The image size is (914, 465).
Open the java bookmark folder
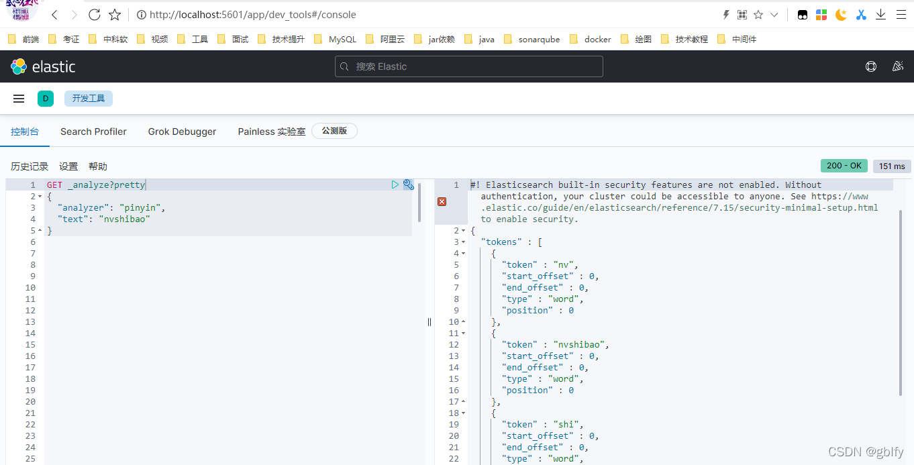[480, 39]
